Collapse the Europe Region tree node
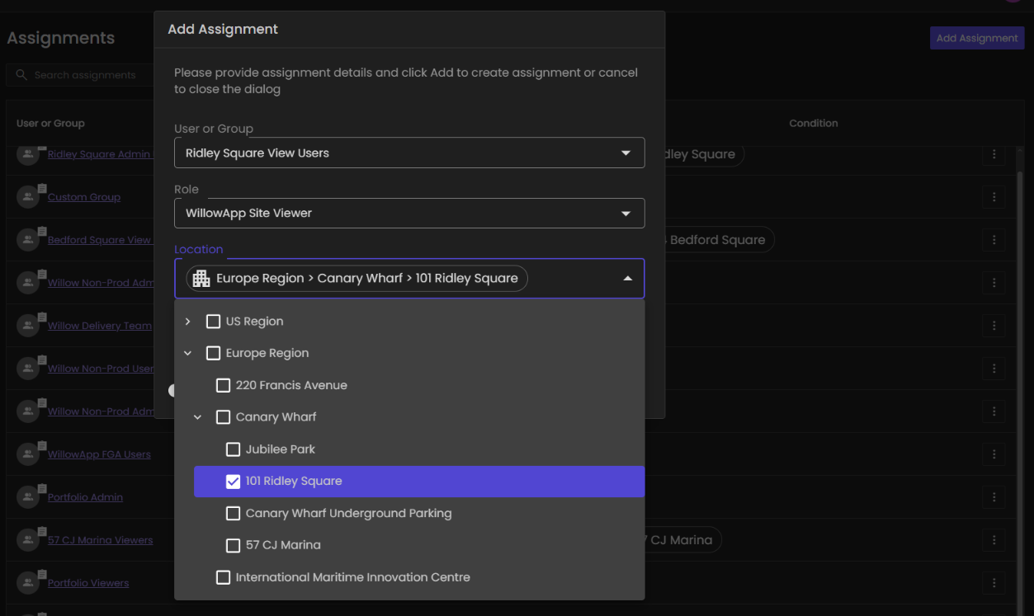This screenshot has width=1034, height=616. (188, 353)
